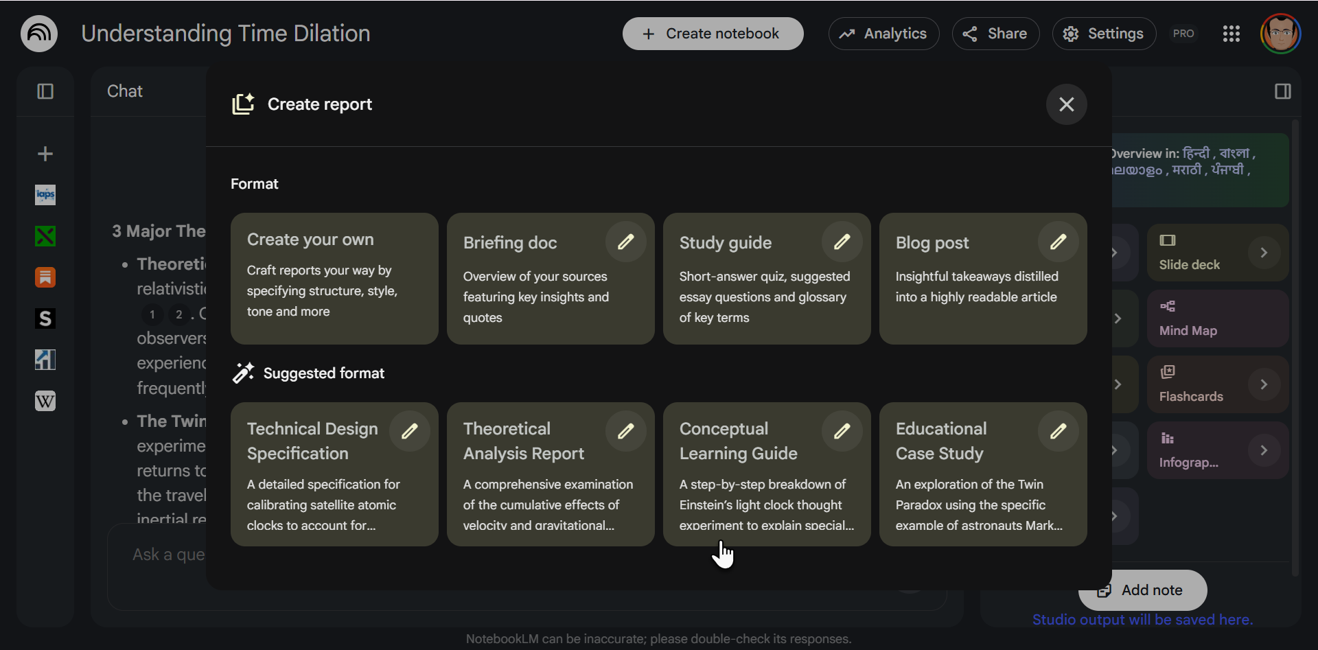
Task: Open the orange bookmark source in sidebar
Action: (x=45, y=277)
